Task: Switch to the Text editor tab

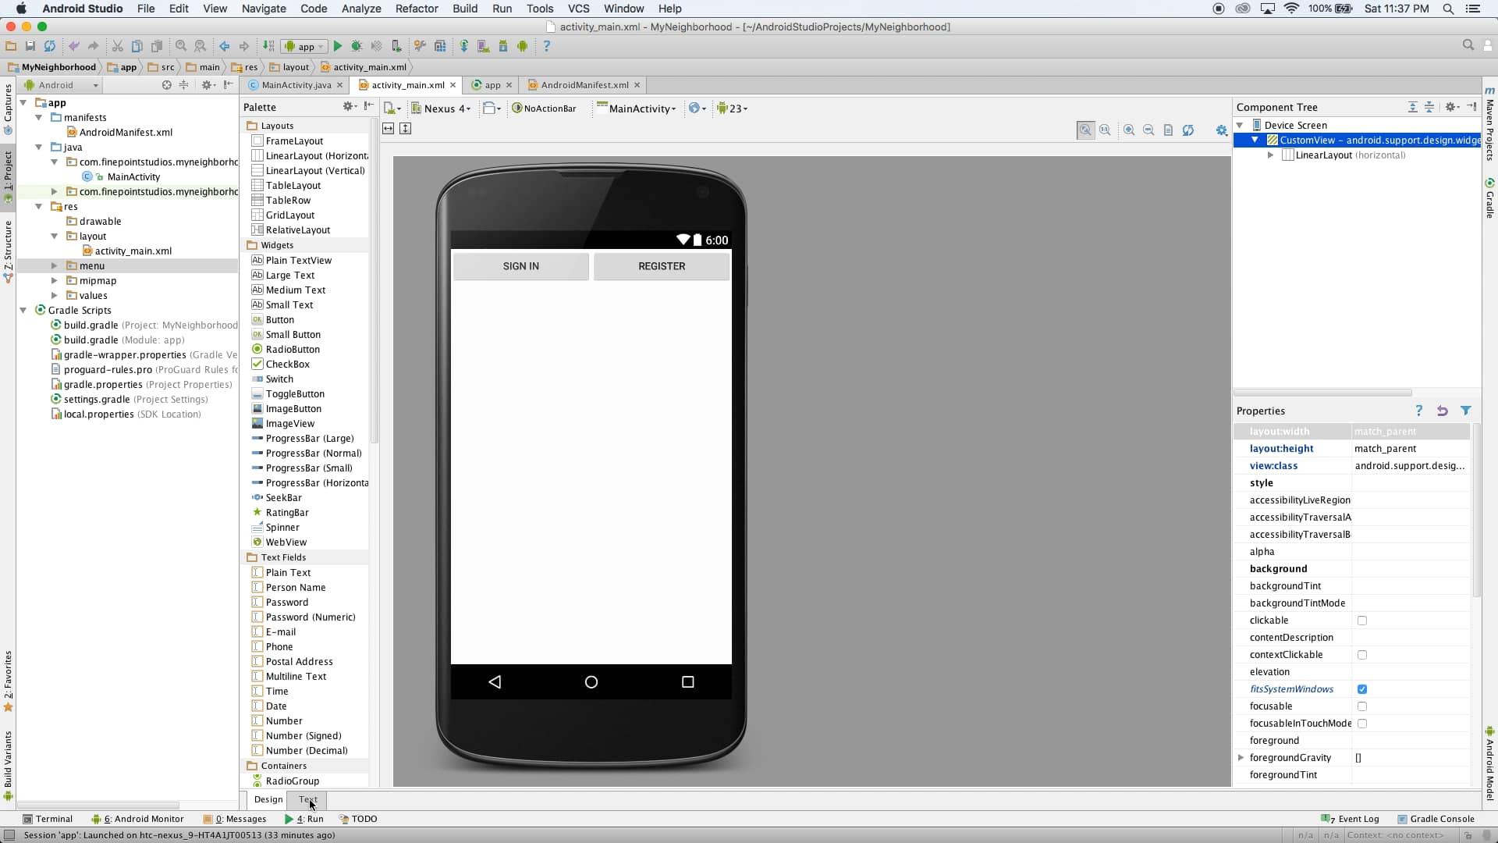Action: point(307,799)
